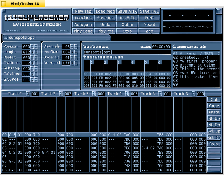Copy the selected track data

(x=214, y=106)
